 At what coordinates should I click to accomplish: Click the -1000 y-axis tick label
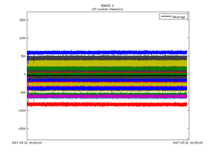(21, 110)
